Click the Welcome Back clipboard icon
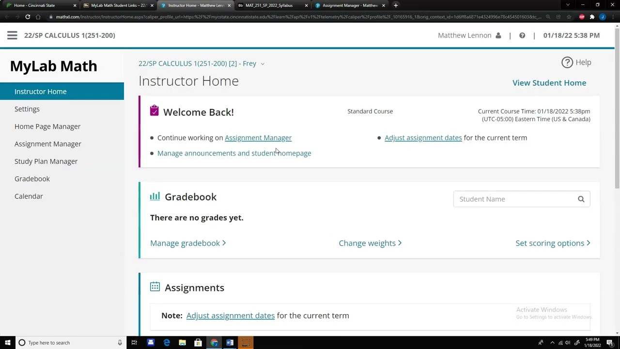 [154, 111]
